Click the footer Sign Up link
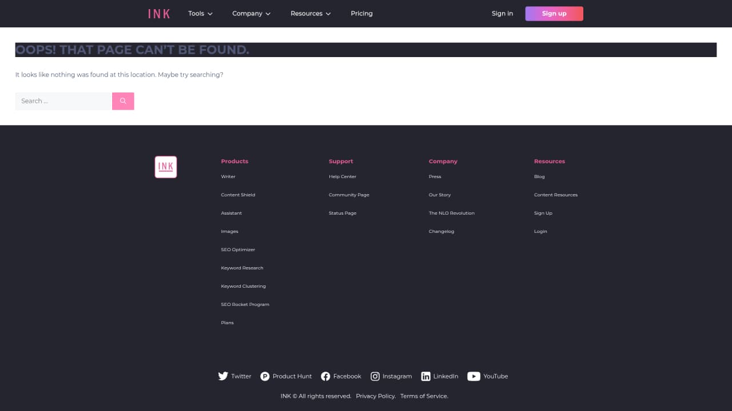Screen dimensions: 732x411 coord(543,213)
